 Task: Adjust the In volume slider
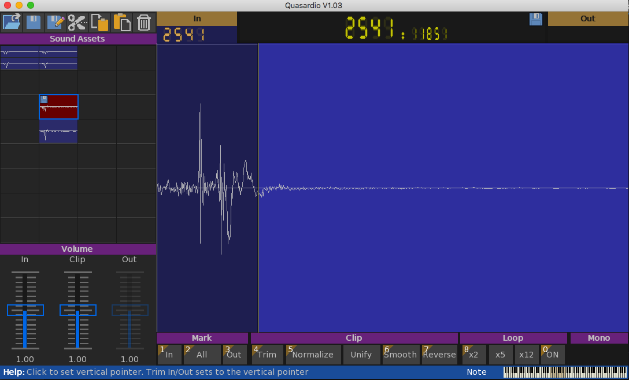click(25, 310)
